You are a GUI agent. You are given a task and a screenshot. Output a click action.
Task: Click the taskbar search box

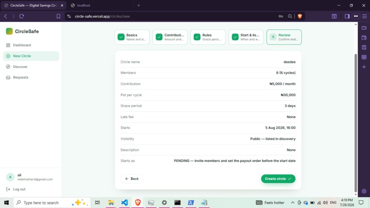pyautogui.click(x=52, y=202)
